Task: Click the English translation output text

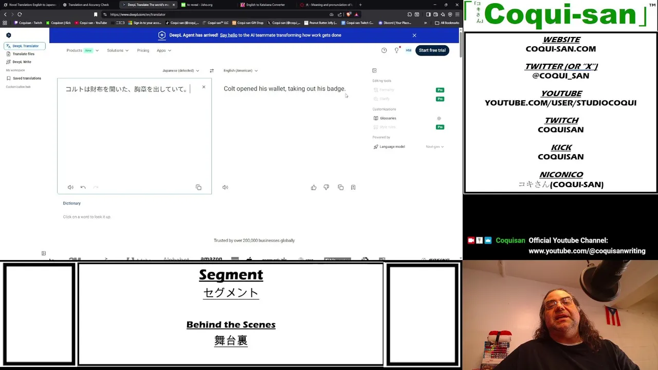Action: tap(284, 89)
